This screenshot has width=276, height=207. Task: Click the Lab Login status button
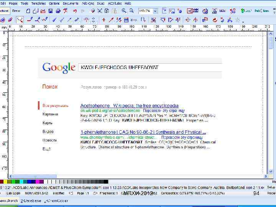click(x=13, y=193)
